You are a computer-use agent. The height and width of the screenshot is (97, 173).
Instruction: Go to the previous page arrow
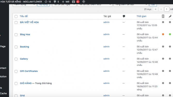(x=161, y=9)
